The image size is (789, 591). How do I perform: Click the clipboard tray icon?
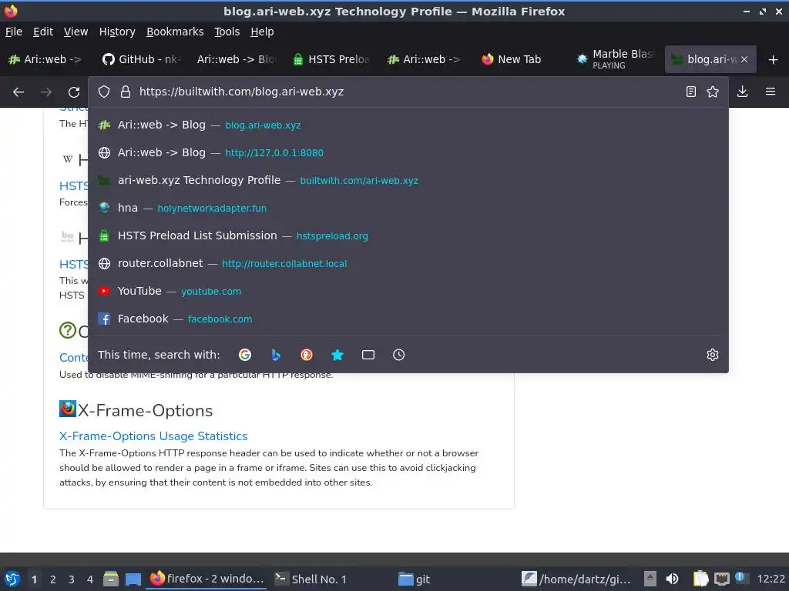(x=700, y=579)
